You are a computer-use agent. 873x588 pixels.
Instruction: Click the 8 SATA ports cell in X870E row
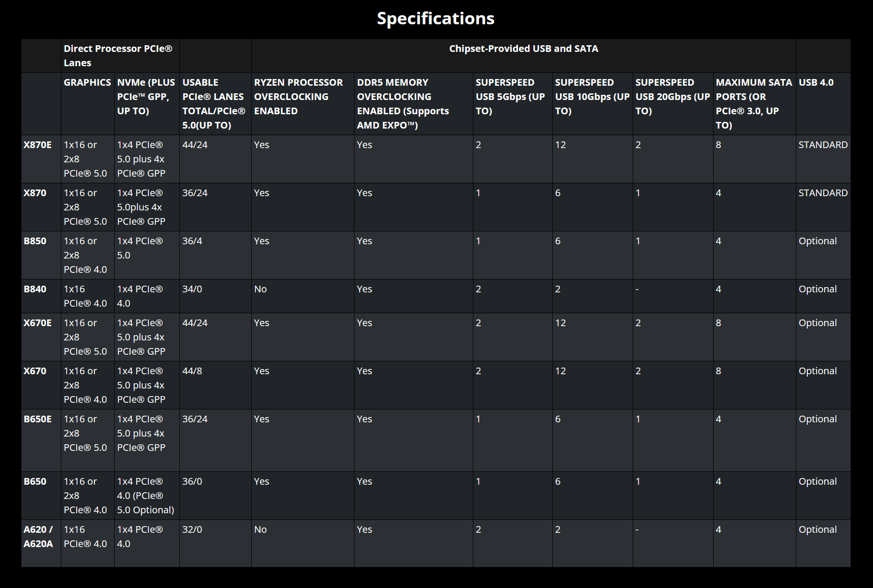[x=755, y=159]
